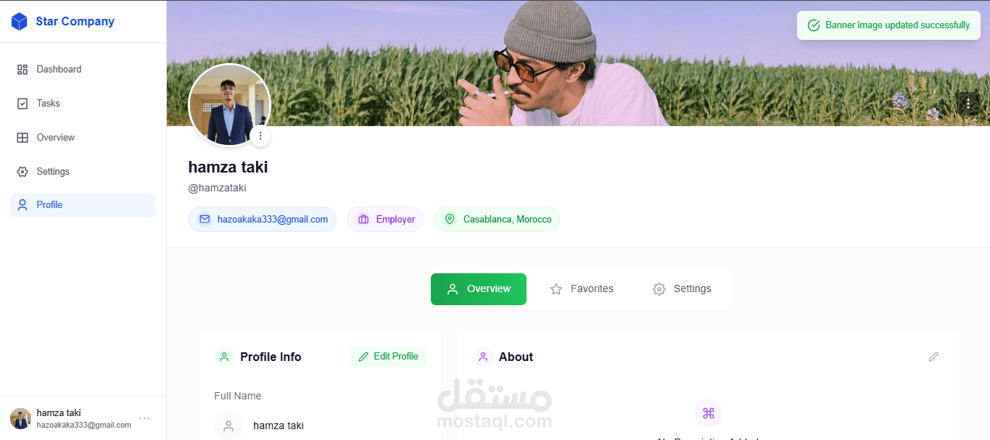990x440 pixels.
Task: Open the Dashboard sidebar item
Action: [x=83, y=70]
